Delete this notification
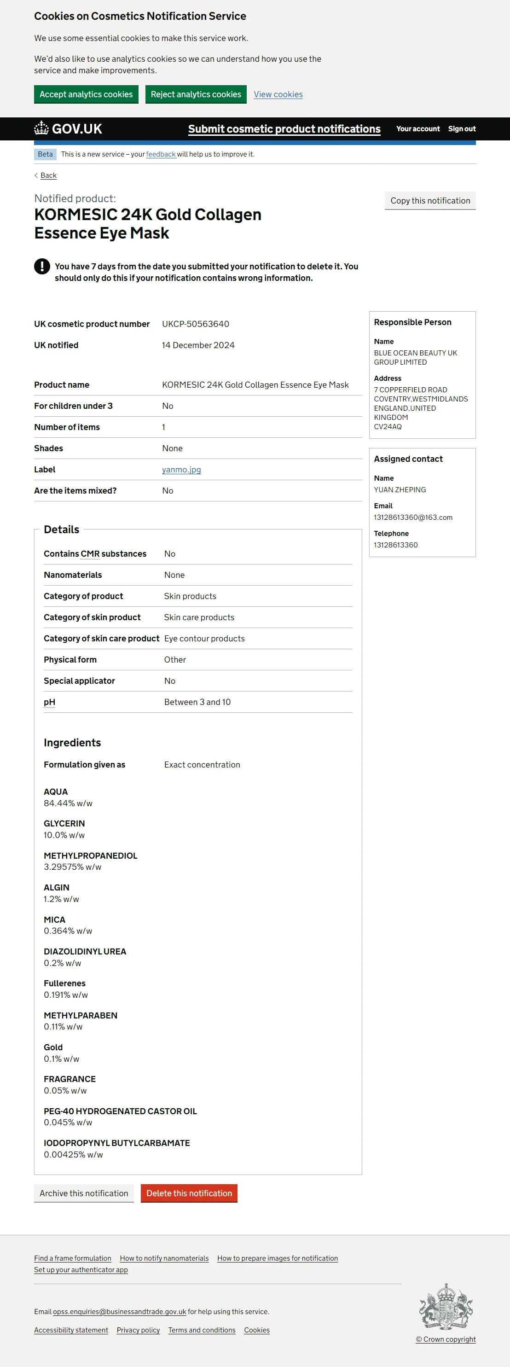 [189, 1193]
